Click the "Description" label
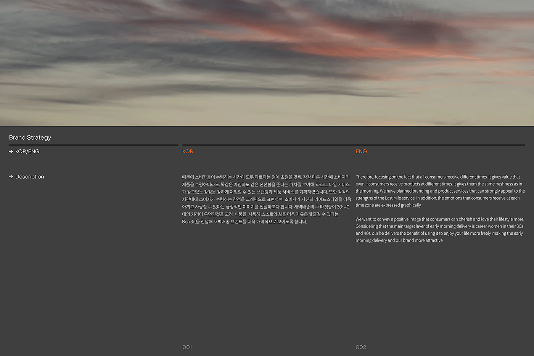This screenshot has width=534, height=356. 30,177
